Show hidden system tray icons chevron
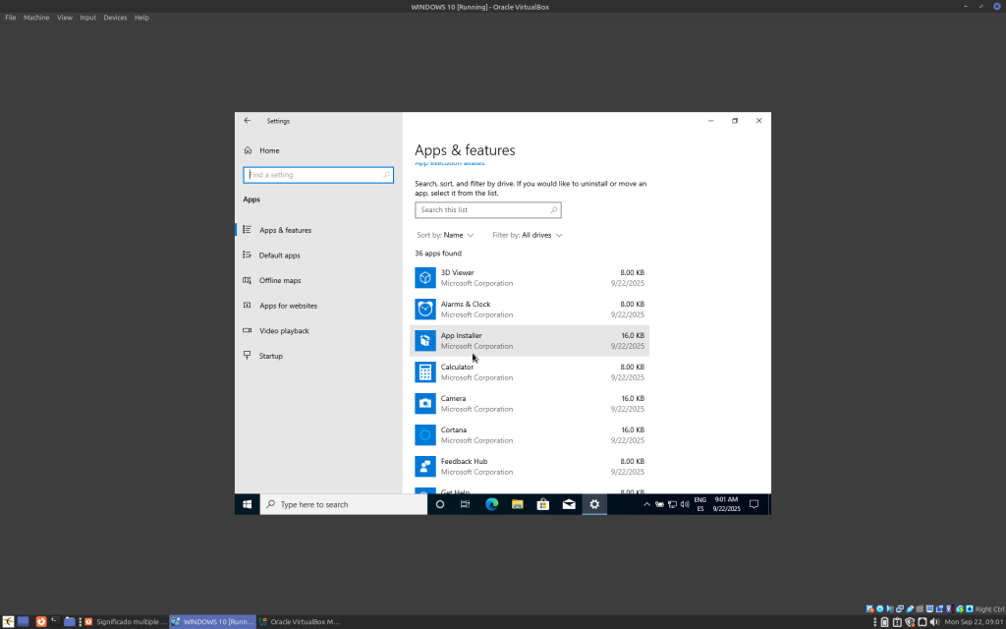Viewport: 1006px width, 629px height. pyautogui.click(x=646, y=504)
